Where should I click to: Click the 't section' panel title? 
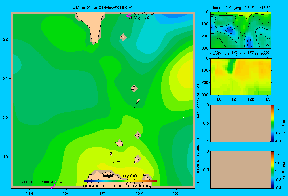coord(240,8)
